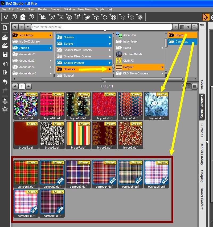Click the dashed-circle create icon in toolbar

(104, 17)
